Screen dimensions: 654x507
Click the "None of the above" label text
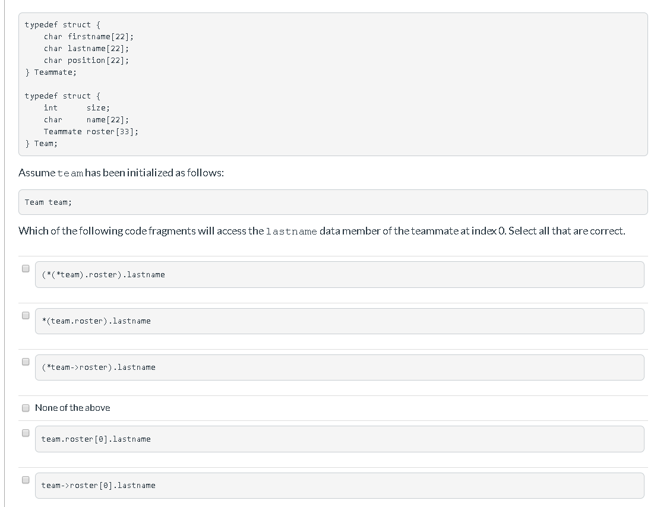tap(72, 408)
